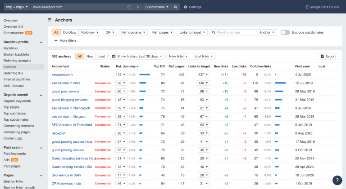This screenshot has height=189, width=346.
Task: Open the Subdomains mode dropdown
Action: 157,7
